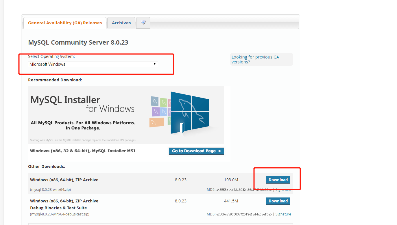Download the 193.0M ZIP Archive
397x225 pixels.
[x=278, y=180]
